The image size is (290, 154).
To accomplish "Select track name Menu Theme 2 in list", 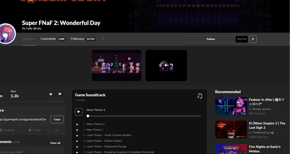I will 95,124.
